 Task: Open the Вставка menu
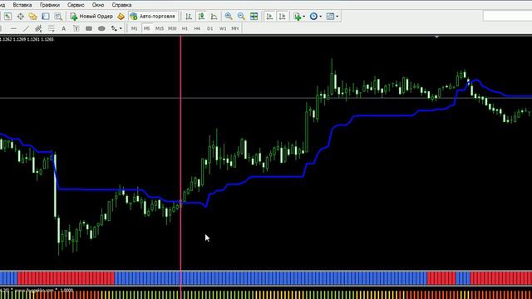click(22, 5)
